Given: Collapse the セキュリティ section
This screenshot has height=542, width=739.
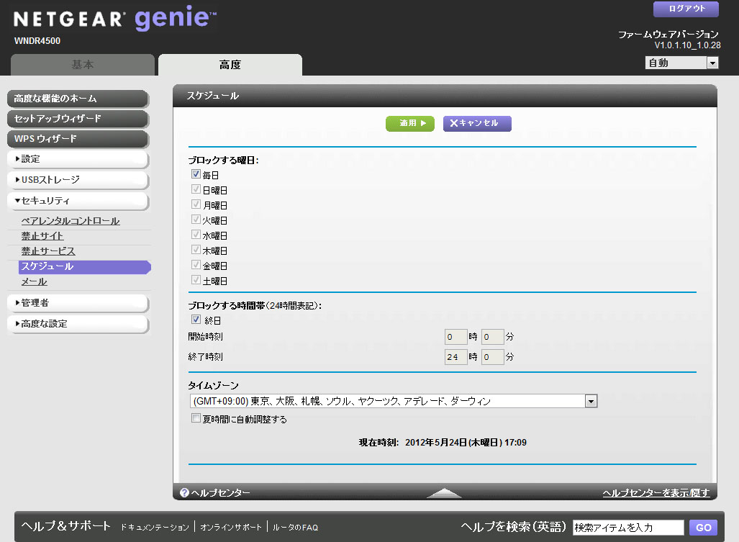Looking at the screenshot, I should (78, 201).
